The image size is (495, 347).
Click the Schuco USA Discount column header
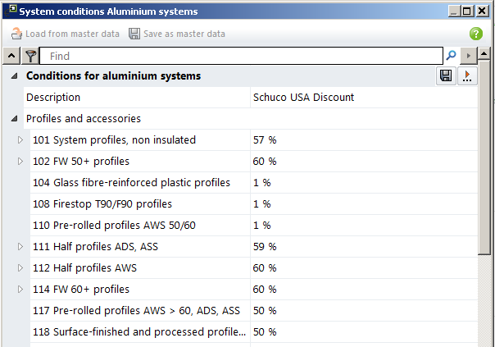pos(305,98)
